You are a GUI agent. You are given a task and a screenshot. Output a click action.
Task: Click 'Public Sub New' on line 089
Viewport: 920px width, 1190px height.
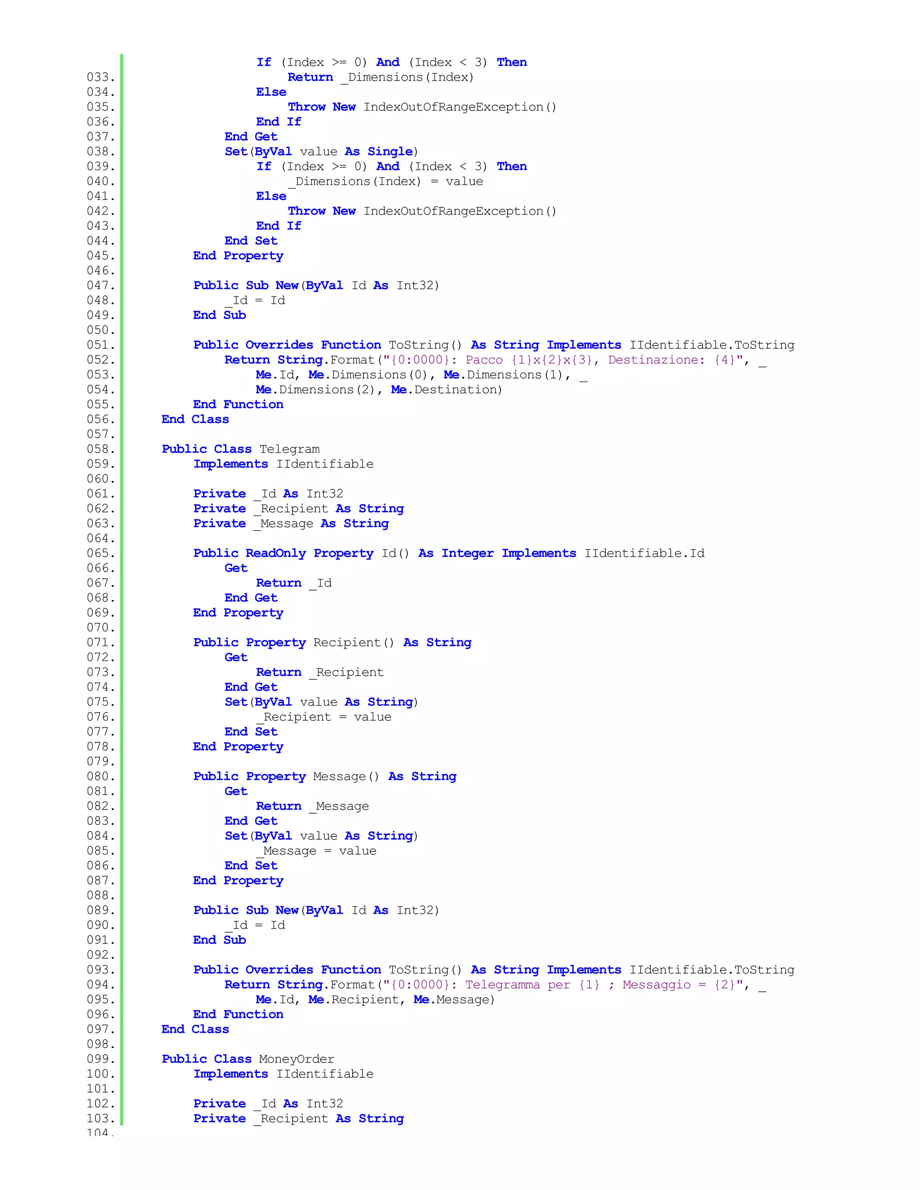[x=246, y=911]
